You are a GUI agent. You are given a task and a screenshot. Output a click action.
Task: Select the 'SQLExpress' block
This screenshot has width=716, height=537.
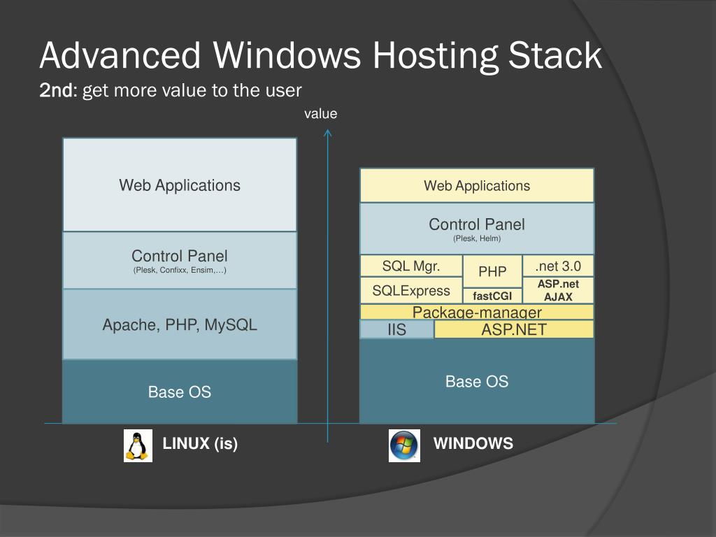[x=411, y=290]
